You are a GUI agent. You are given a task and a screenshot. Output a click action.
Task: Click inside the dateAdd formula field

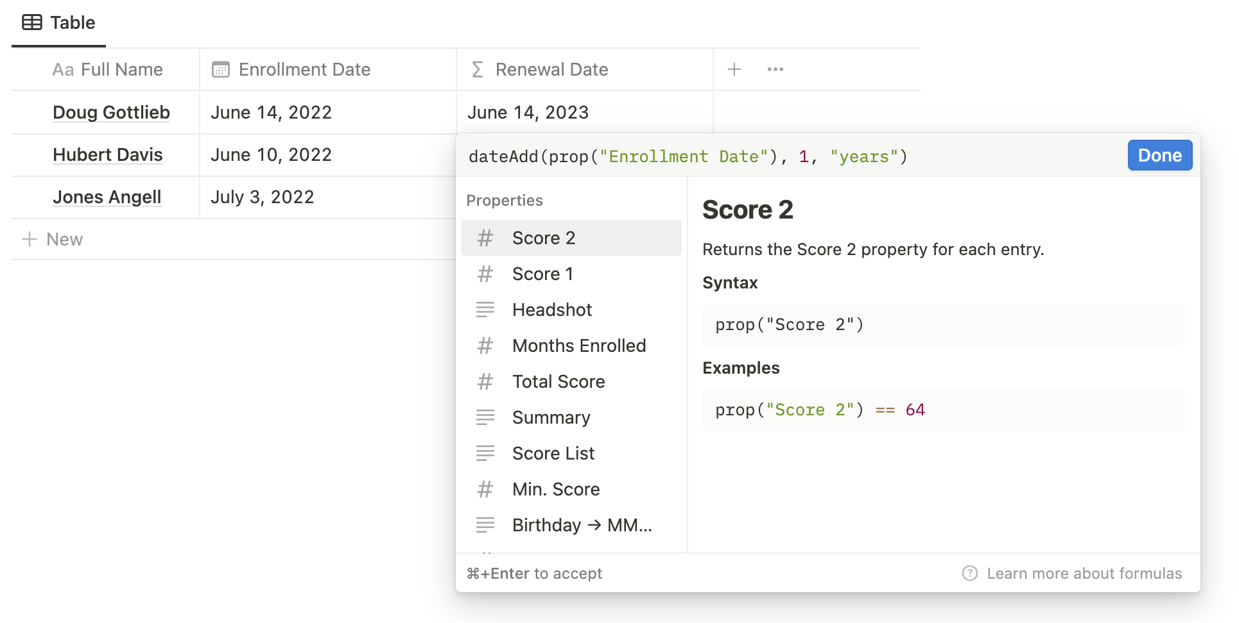point(687,156)
